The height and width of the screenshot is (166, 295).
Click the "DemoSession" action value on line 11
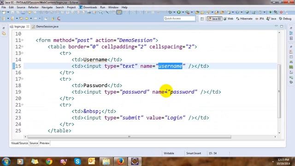(x=136, y=40)
